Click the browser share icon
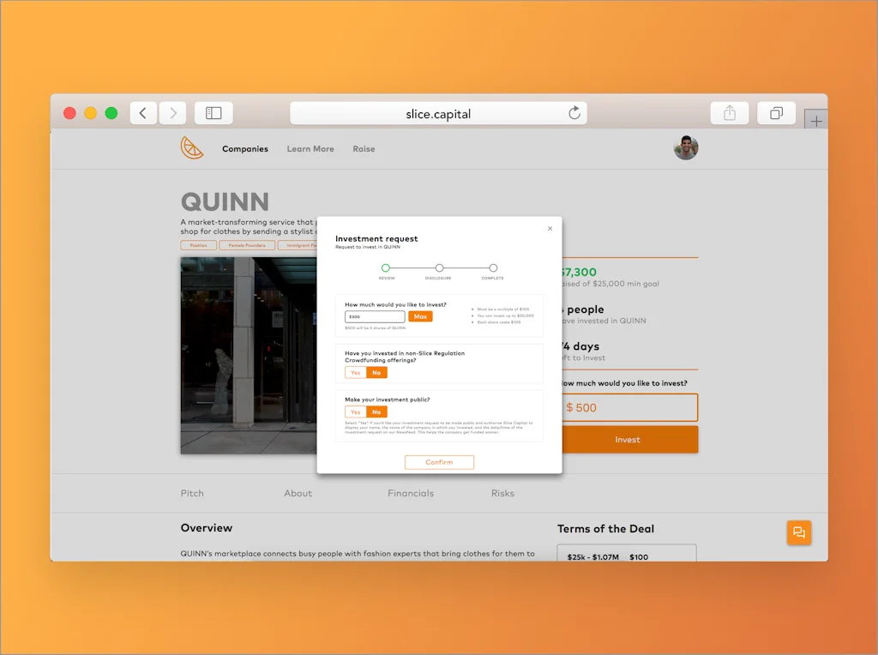 click(x=730, y=112)
